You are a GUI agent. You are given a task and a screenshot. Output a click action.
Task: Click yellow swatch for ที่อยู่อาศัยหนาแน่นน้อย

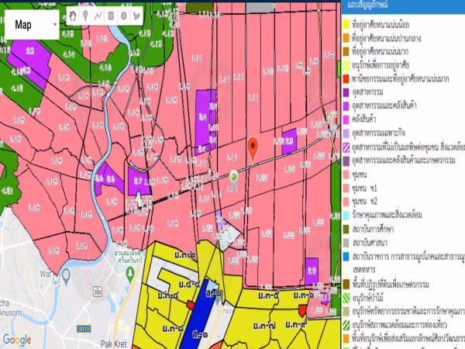[x=346, y=24]
